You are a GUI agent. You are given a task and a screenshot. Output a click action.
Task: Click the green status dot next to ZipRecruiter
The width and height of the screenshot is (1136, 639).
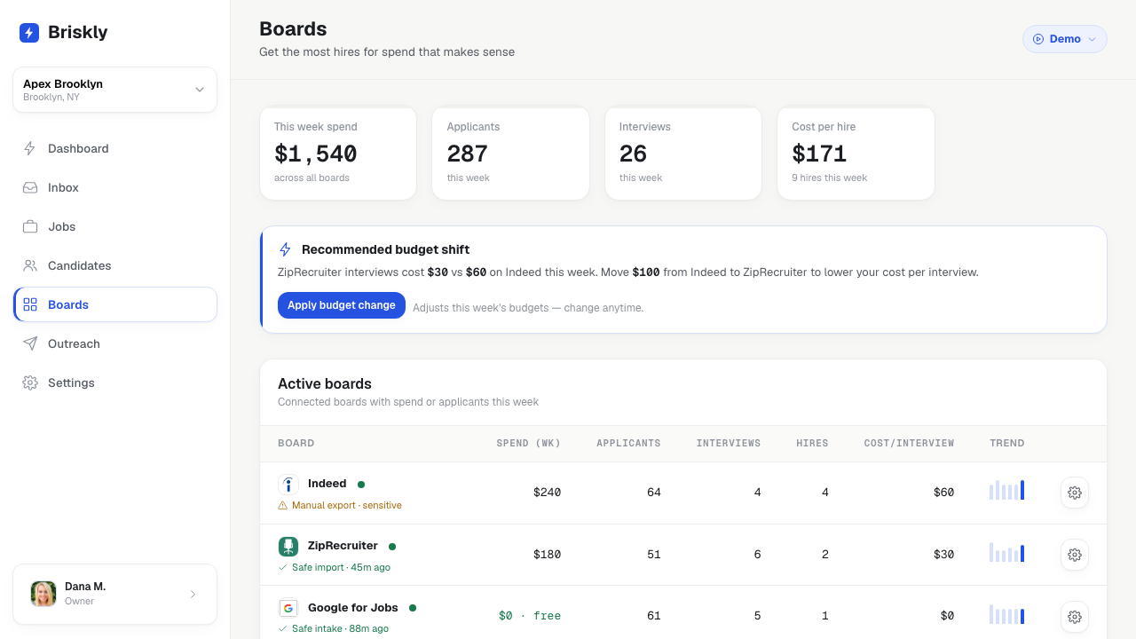coord(392,547)
